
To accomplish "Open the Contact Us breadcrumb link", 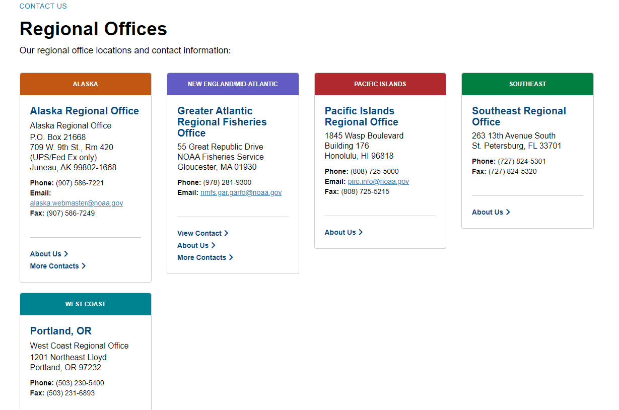I will coord(43,7).
